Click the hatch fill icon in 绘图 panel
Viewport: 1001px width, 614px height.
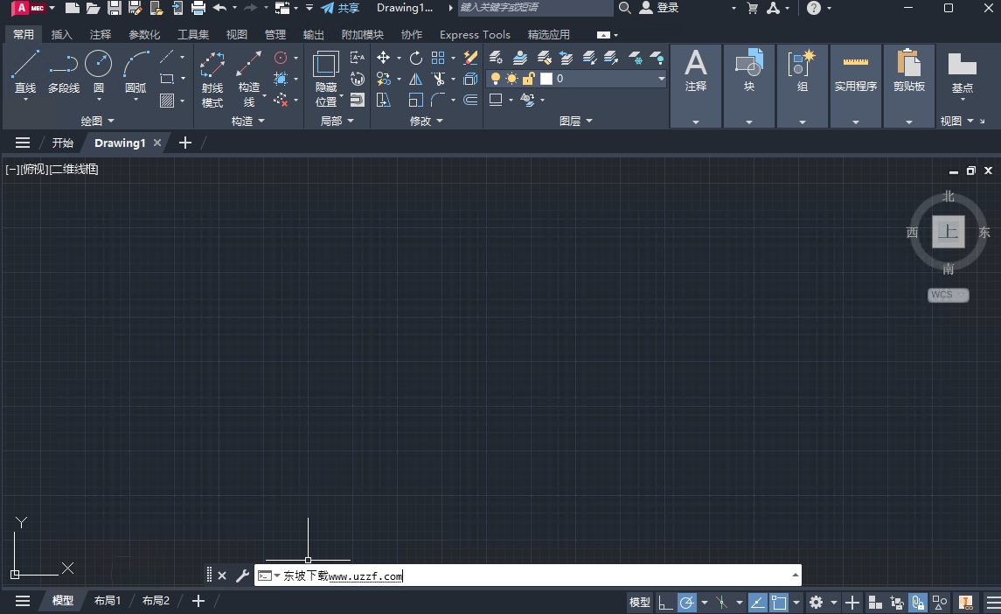(167, 101)
